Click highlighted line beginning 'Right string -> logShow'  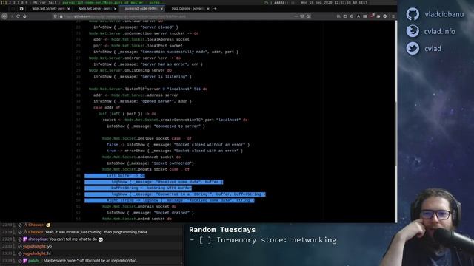pyautogui.click(x=170, y=200)
